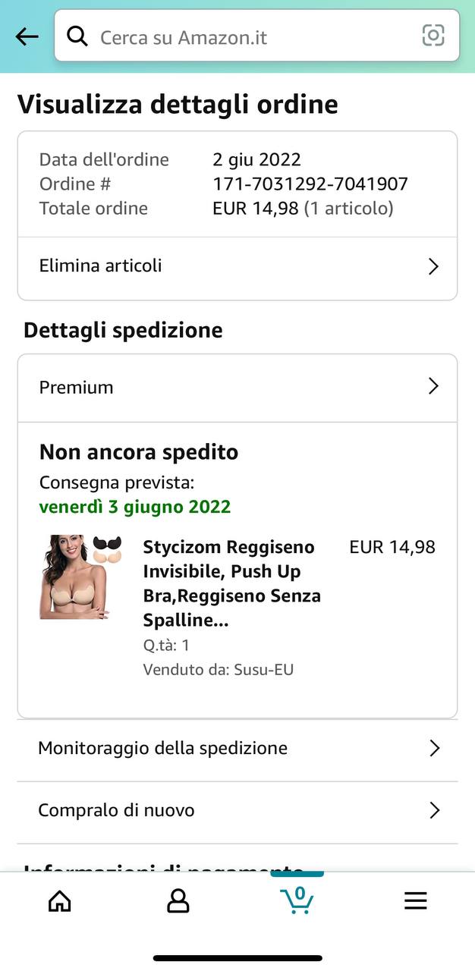Select Elimina articoli row
This screenshot has width=475, height=971.
point(237,266)
